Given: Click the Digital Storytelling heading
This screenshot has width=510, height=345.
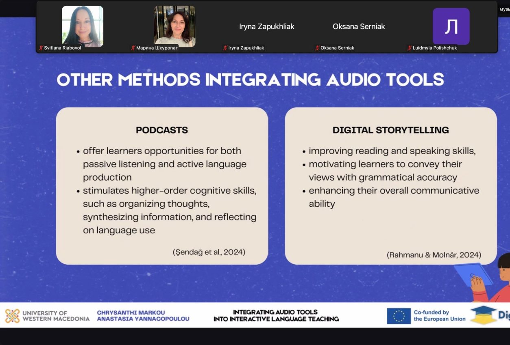Looking at the screenshot, I should tap(390, 130).
